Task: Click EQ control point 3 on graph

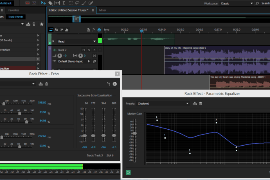Action: pyautogui.click(x=216, y=123)
